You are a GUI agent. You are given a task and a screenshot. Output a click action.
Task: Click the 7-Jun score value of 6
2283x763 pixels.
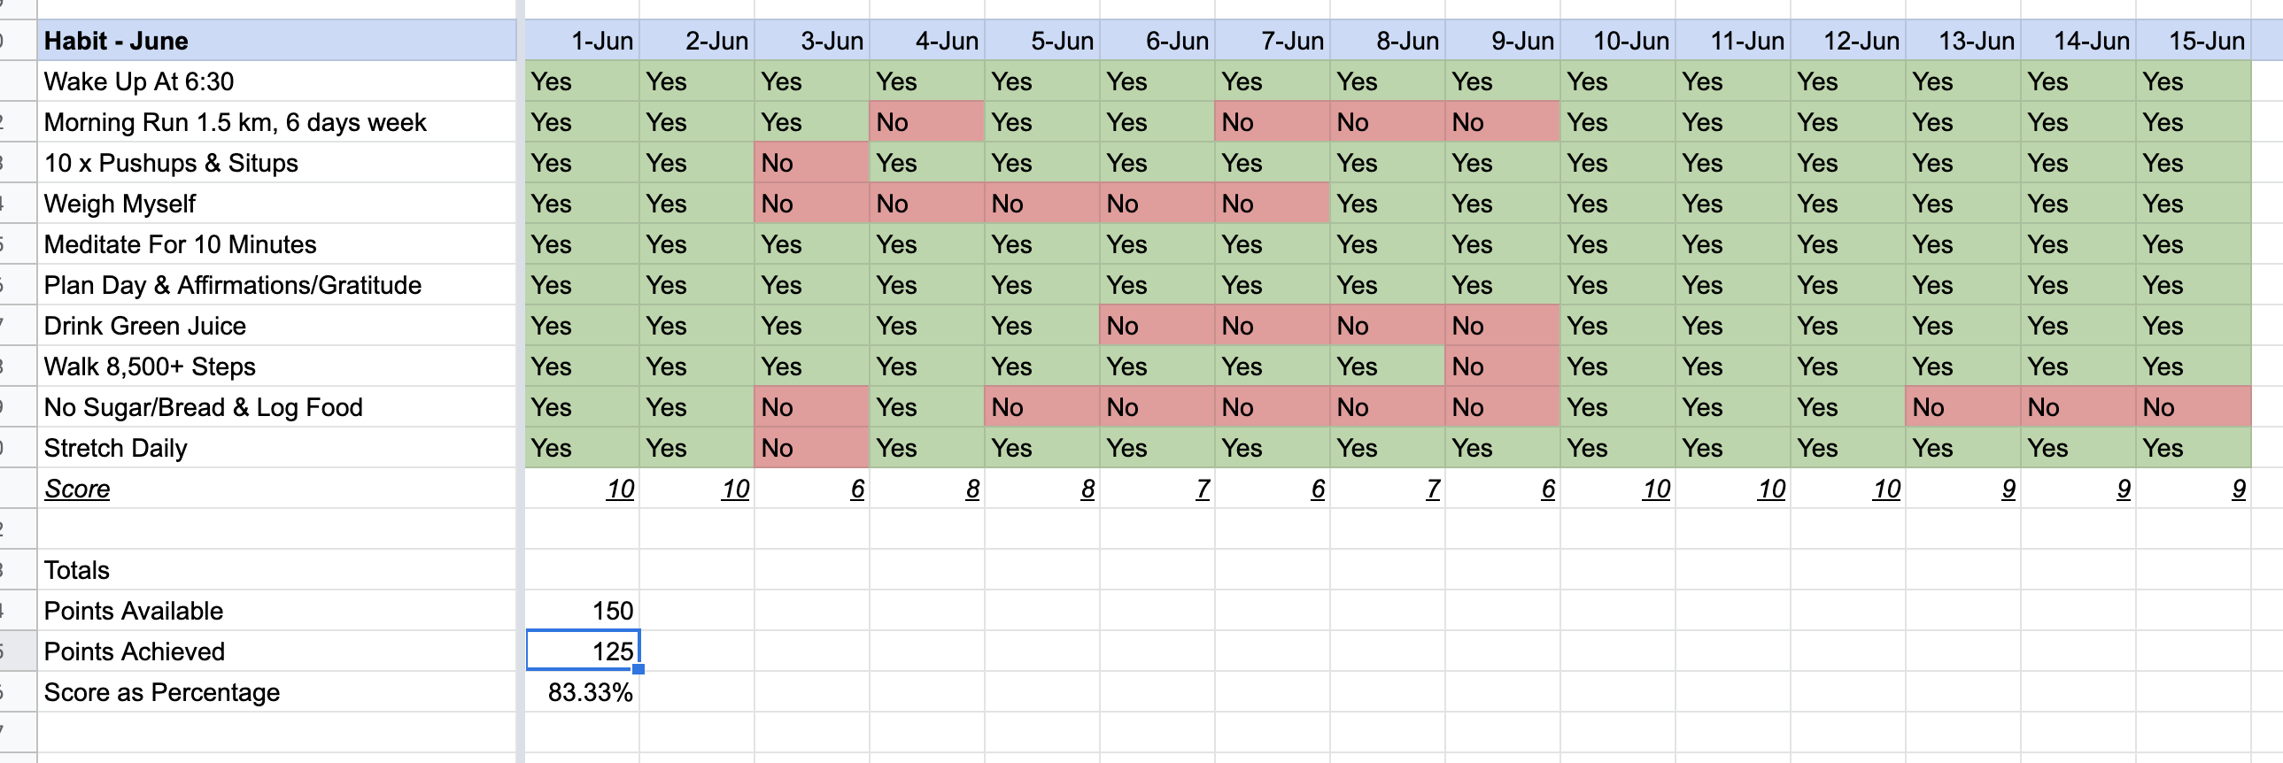click(1317, 489)
